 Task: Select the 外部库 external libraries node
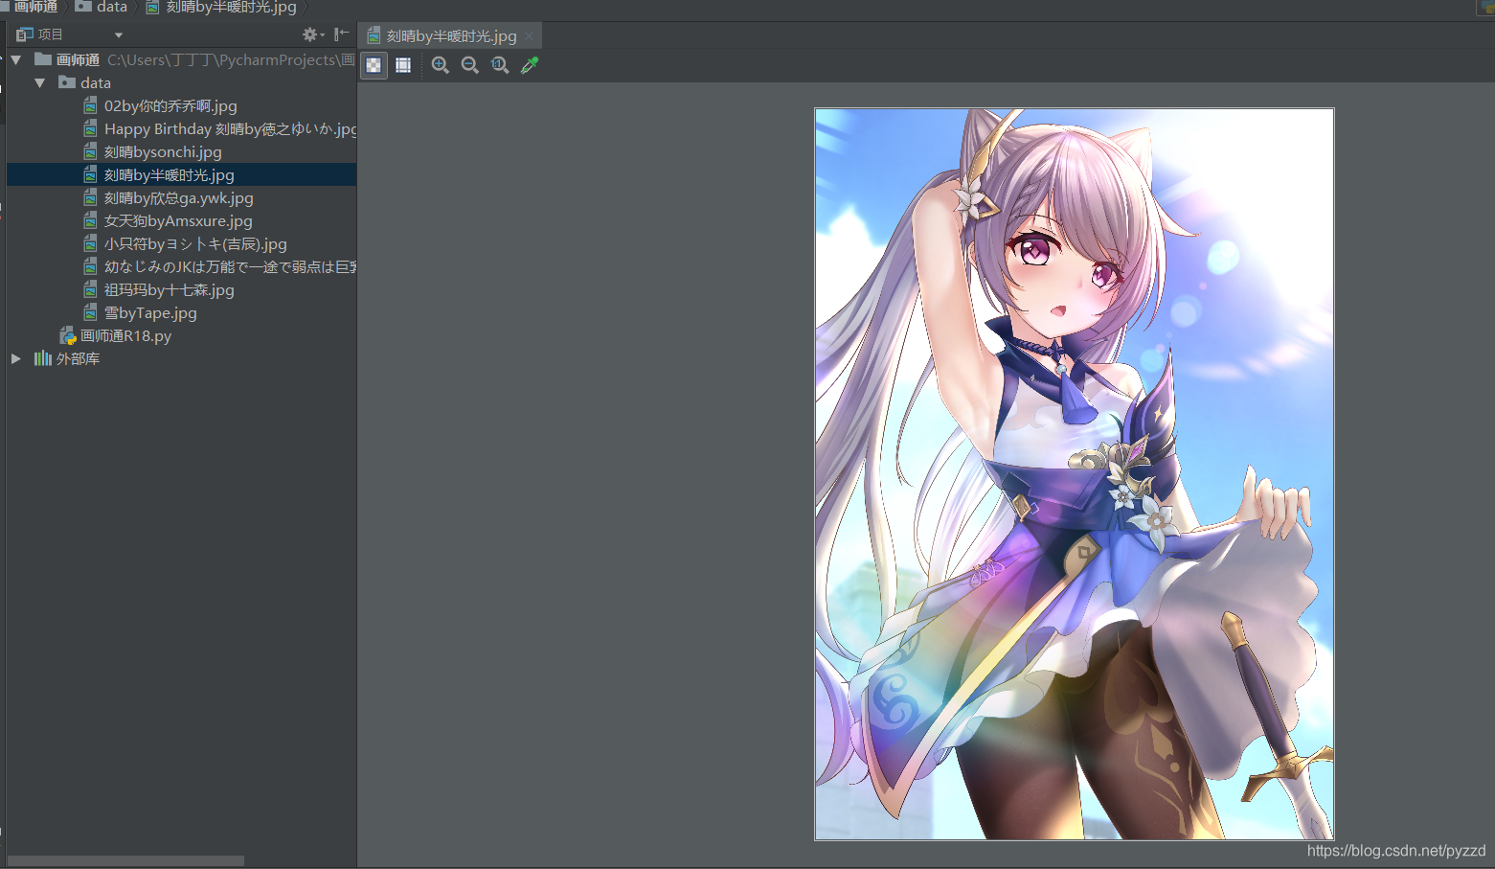[78, 358]
